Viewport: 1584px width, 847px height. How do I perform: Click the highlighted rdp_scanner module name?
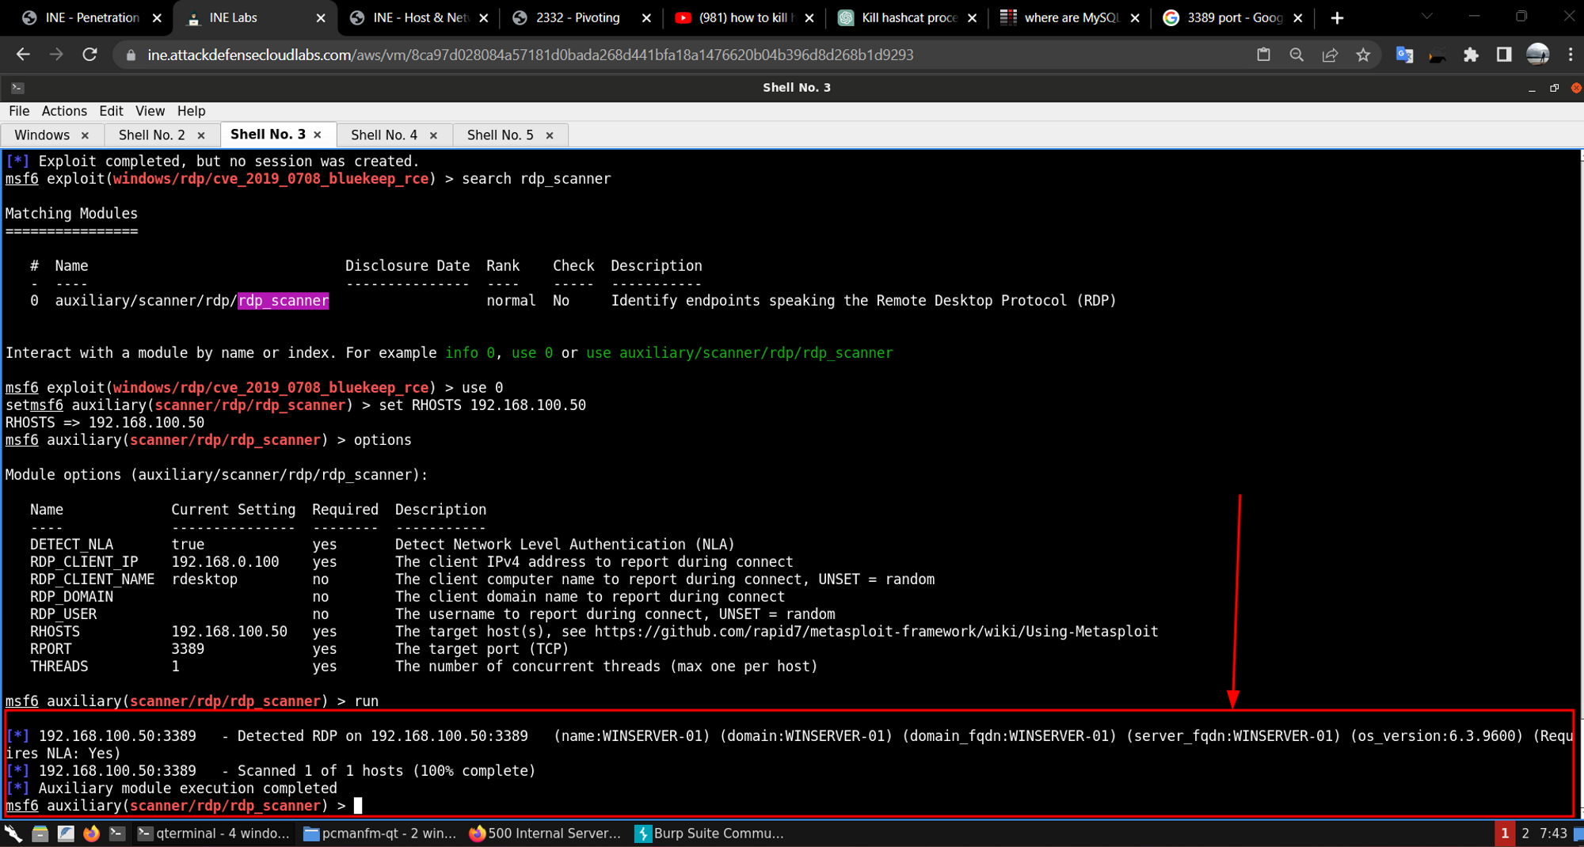point(283,301)
